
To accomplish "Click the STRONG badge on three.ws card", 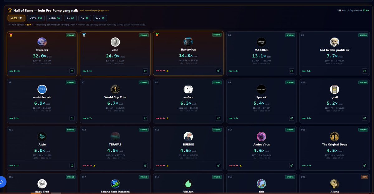I will point(71,35).
